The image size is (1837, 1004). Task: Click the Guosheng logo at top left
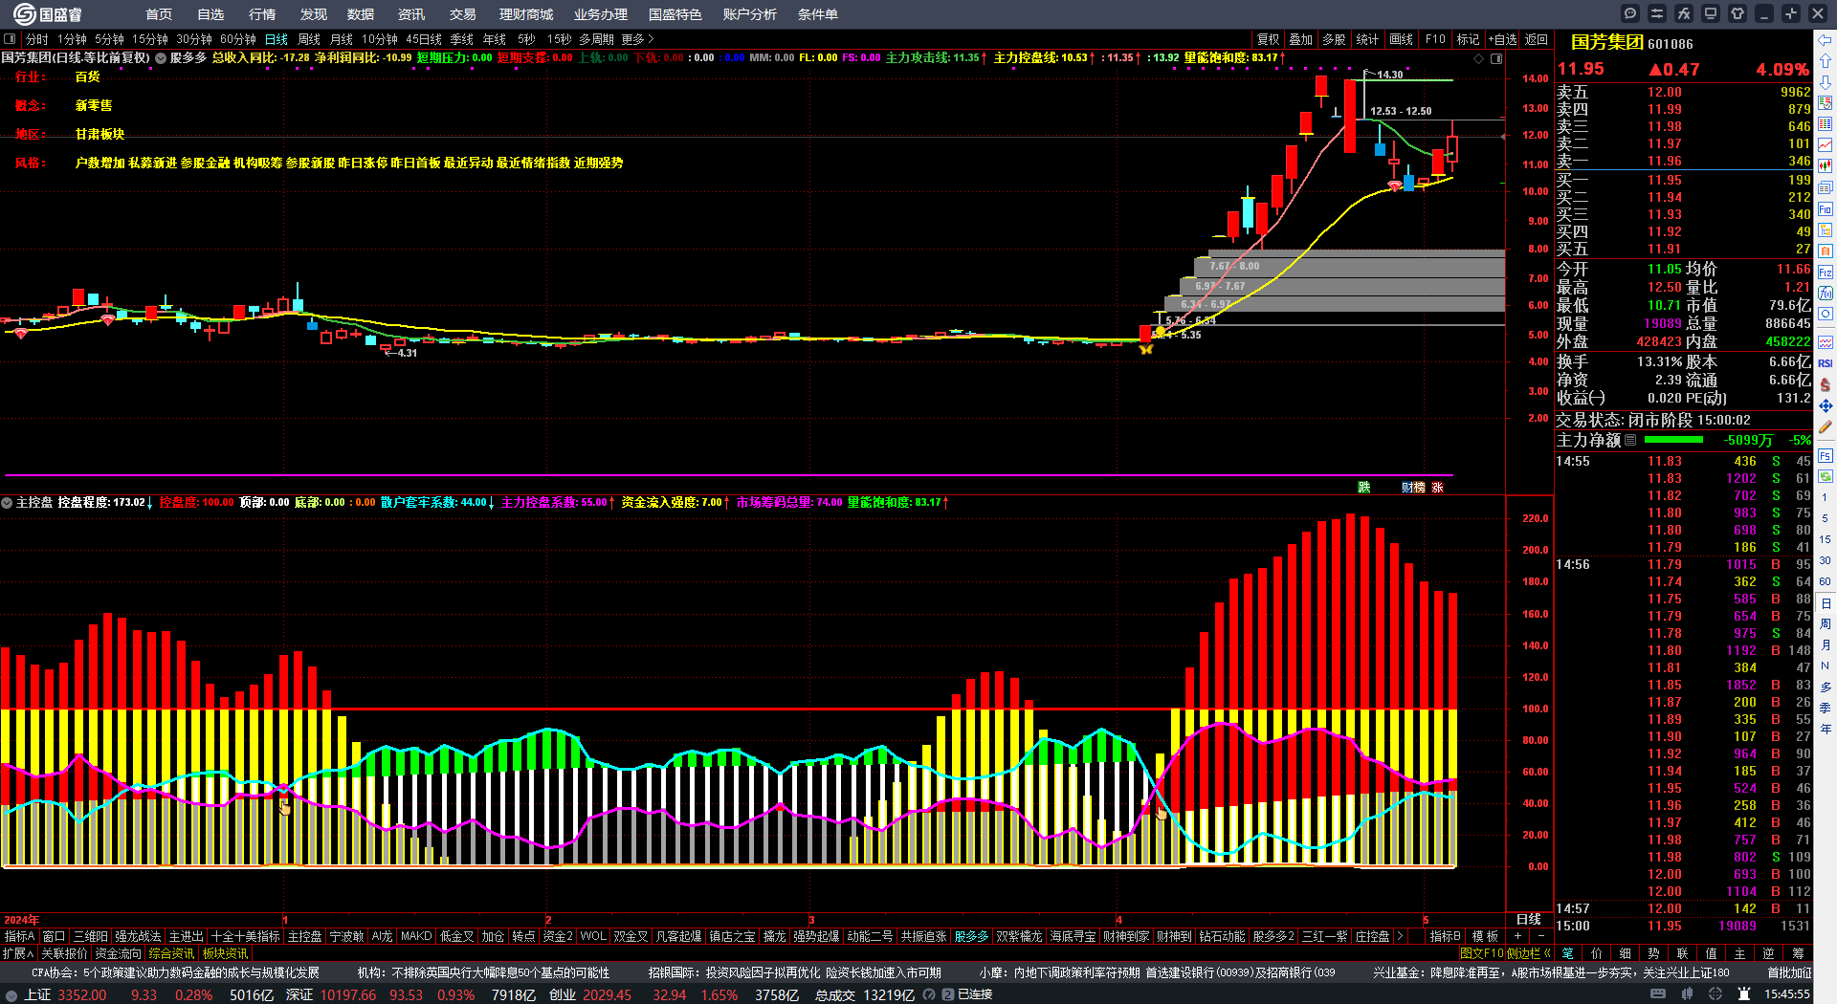(48, 13)
